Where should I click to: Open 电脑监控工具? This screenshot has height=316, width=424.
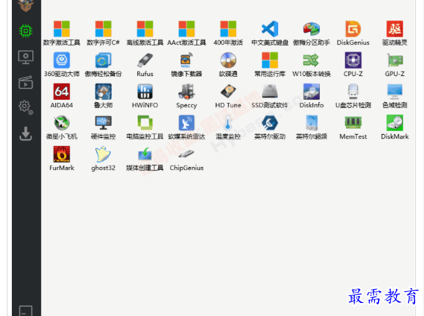(145, 127)
